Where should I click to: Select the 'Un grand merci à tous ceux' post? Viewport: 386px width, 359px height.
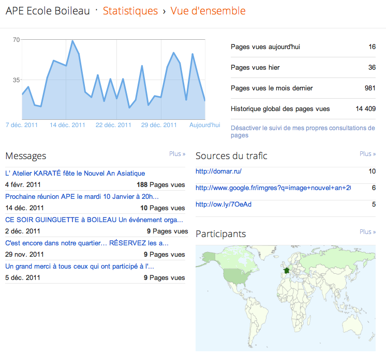tap(80, 267)
